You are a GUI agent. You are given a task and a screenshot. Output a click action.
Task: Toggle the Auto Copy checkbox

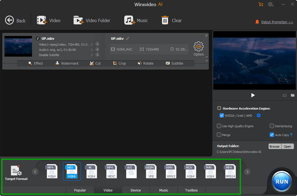tap(272, 135)
